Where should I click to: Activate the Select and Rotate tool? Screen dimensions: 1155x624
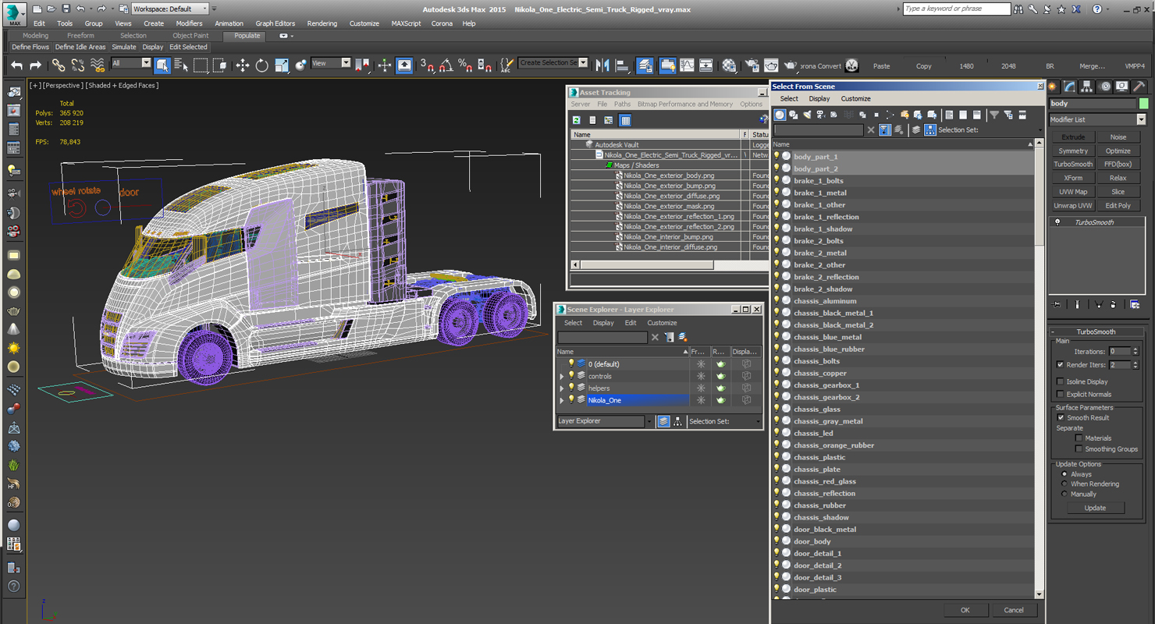pos(262,66)
